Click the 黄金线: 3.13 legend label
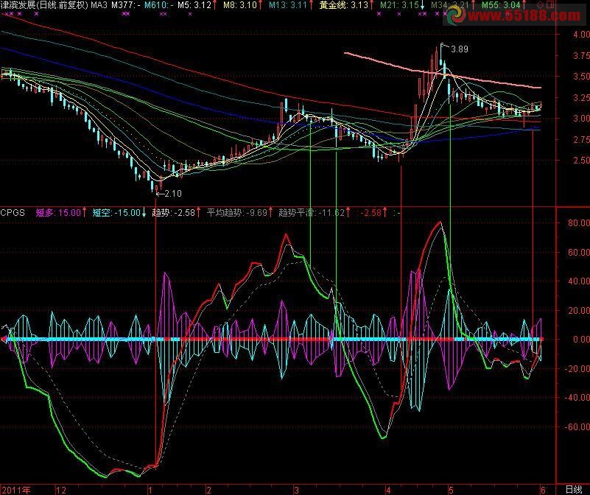Screen dimensions: 590x495 [343, 5]
